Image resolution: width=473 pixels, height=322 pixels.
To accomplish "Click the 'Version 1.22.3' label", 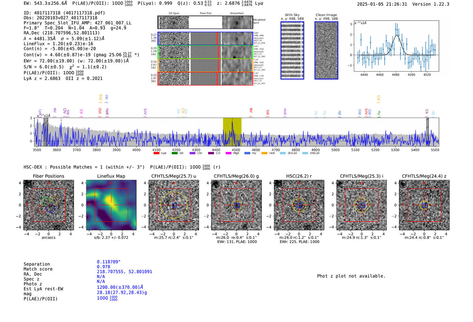I will pos(431,4).
